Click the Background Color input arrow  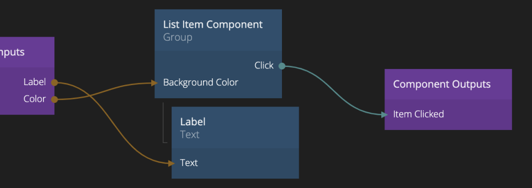[155, 83]
